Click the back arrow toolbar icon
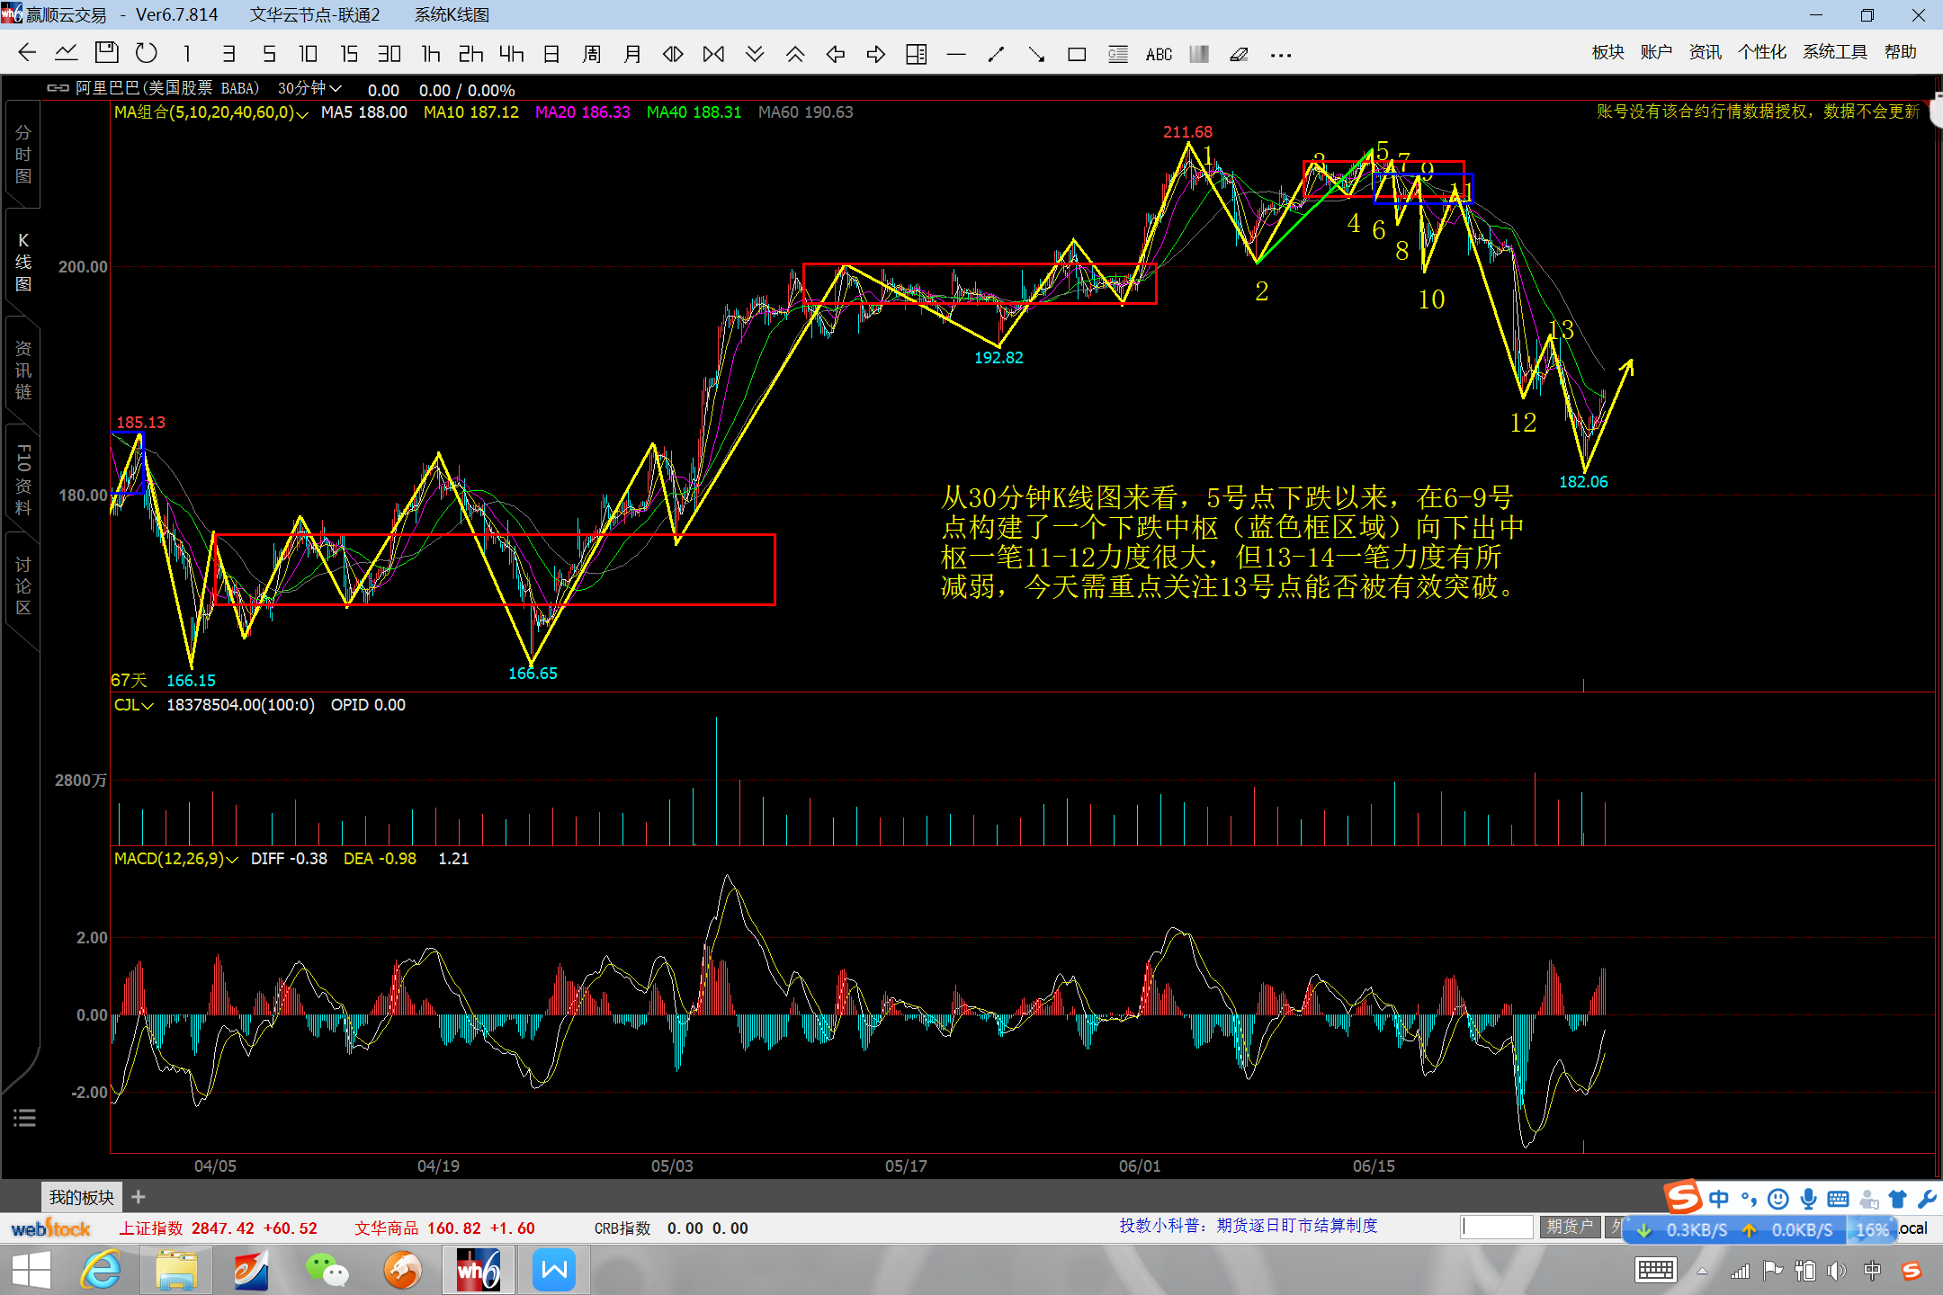Viewport: 1943px width, 1295px height. tap(27, 53)
